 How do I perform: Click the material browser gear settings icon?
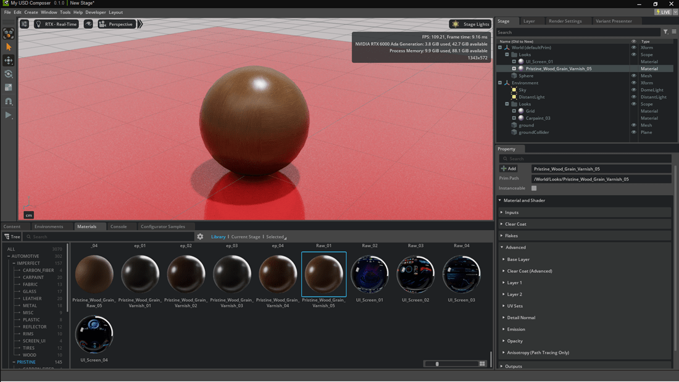tap(200, 236)
